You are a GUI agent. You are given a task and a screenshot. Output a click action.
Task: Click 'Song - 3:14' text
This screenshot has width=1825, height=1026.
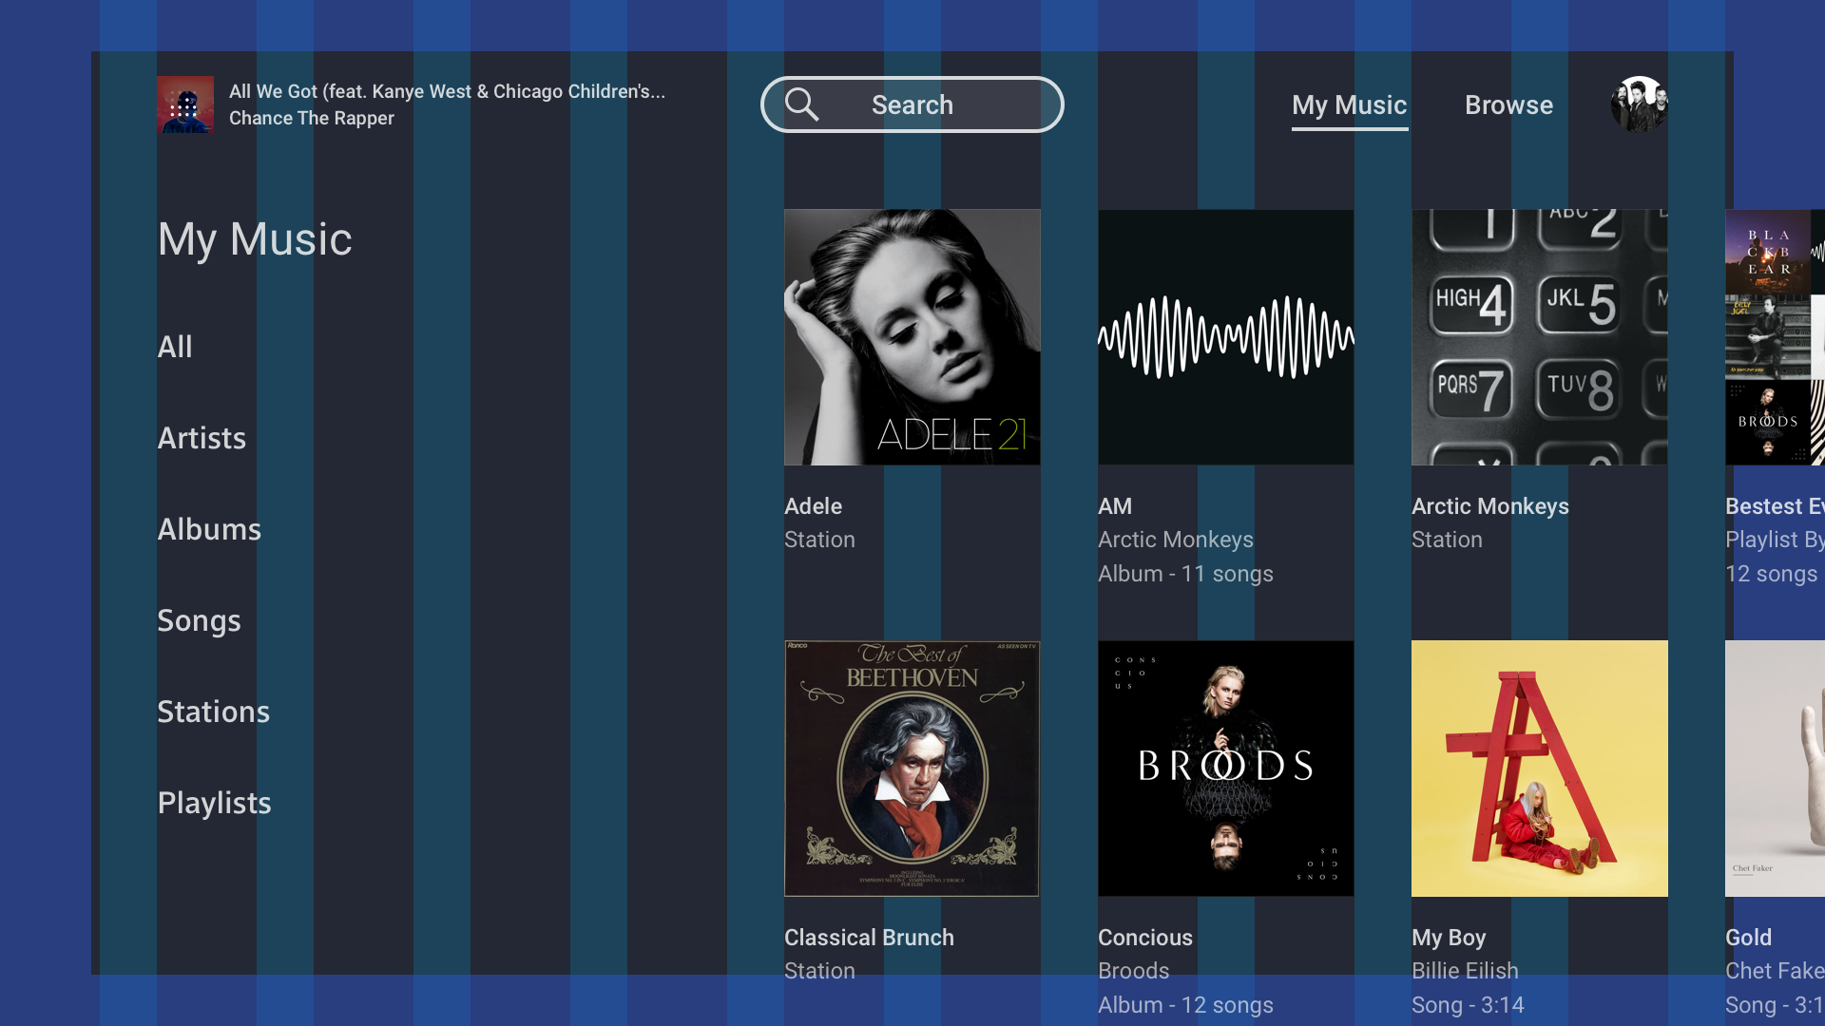pos(1468,1005)
